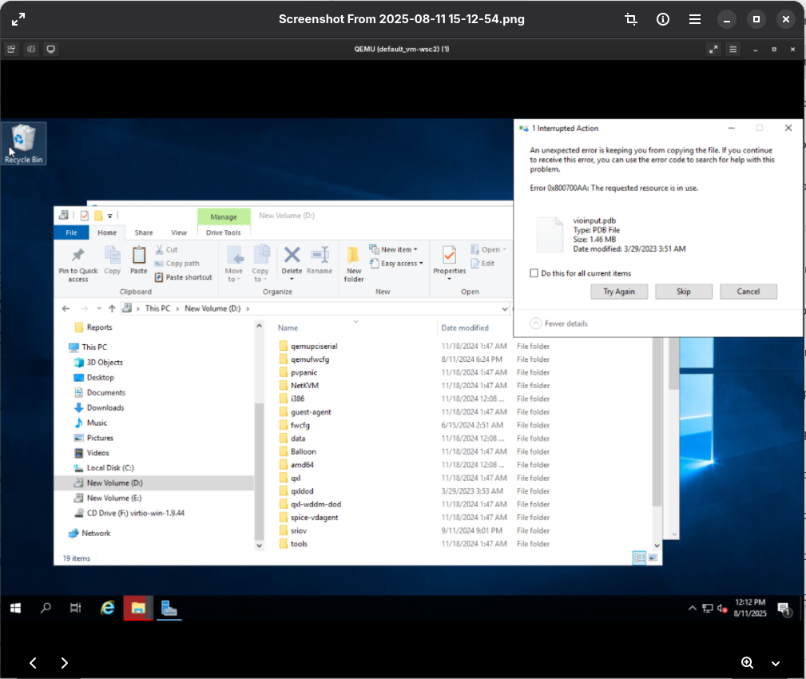Click the New folder icon in ribbon
806x679 pixels.
(354, 256)
